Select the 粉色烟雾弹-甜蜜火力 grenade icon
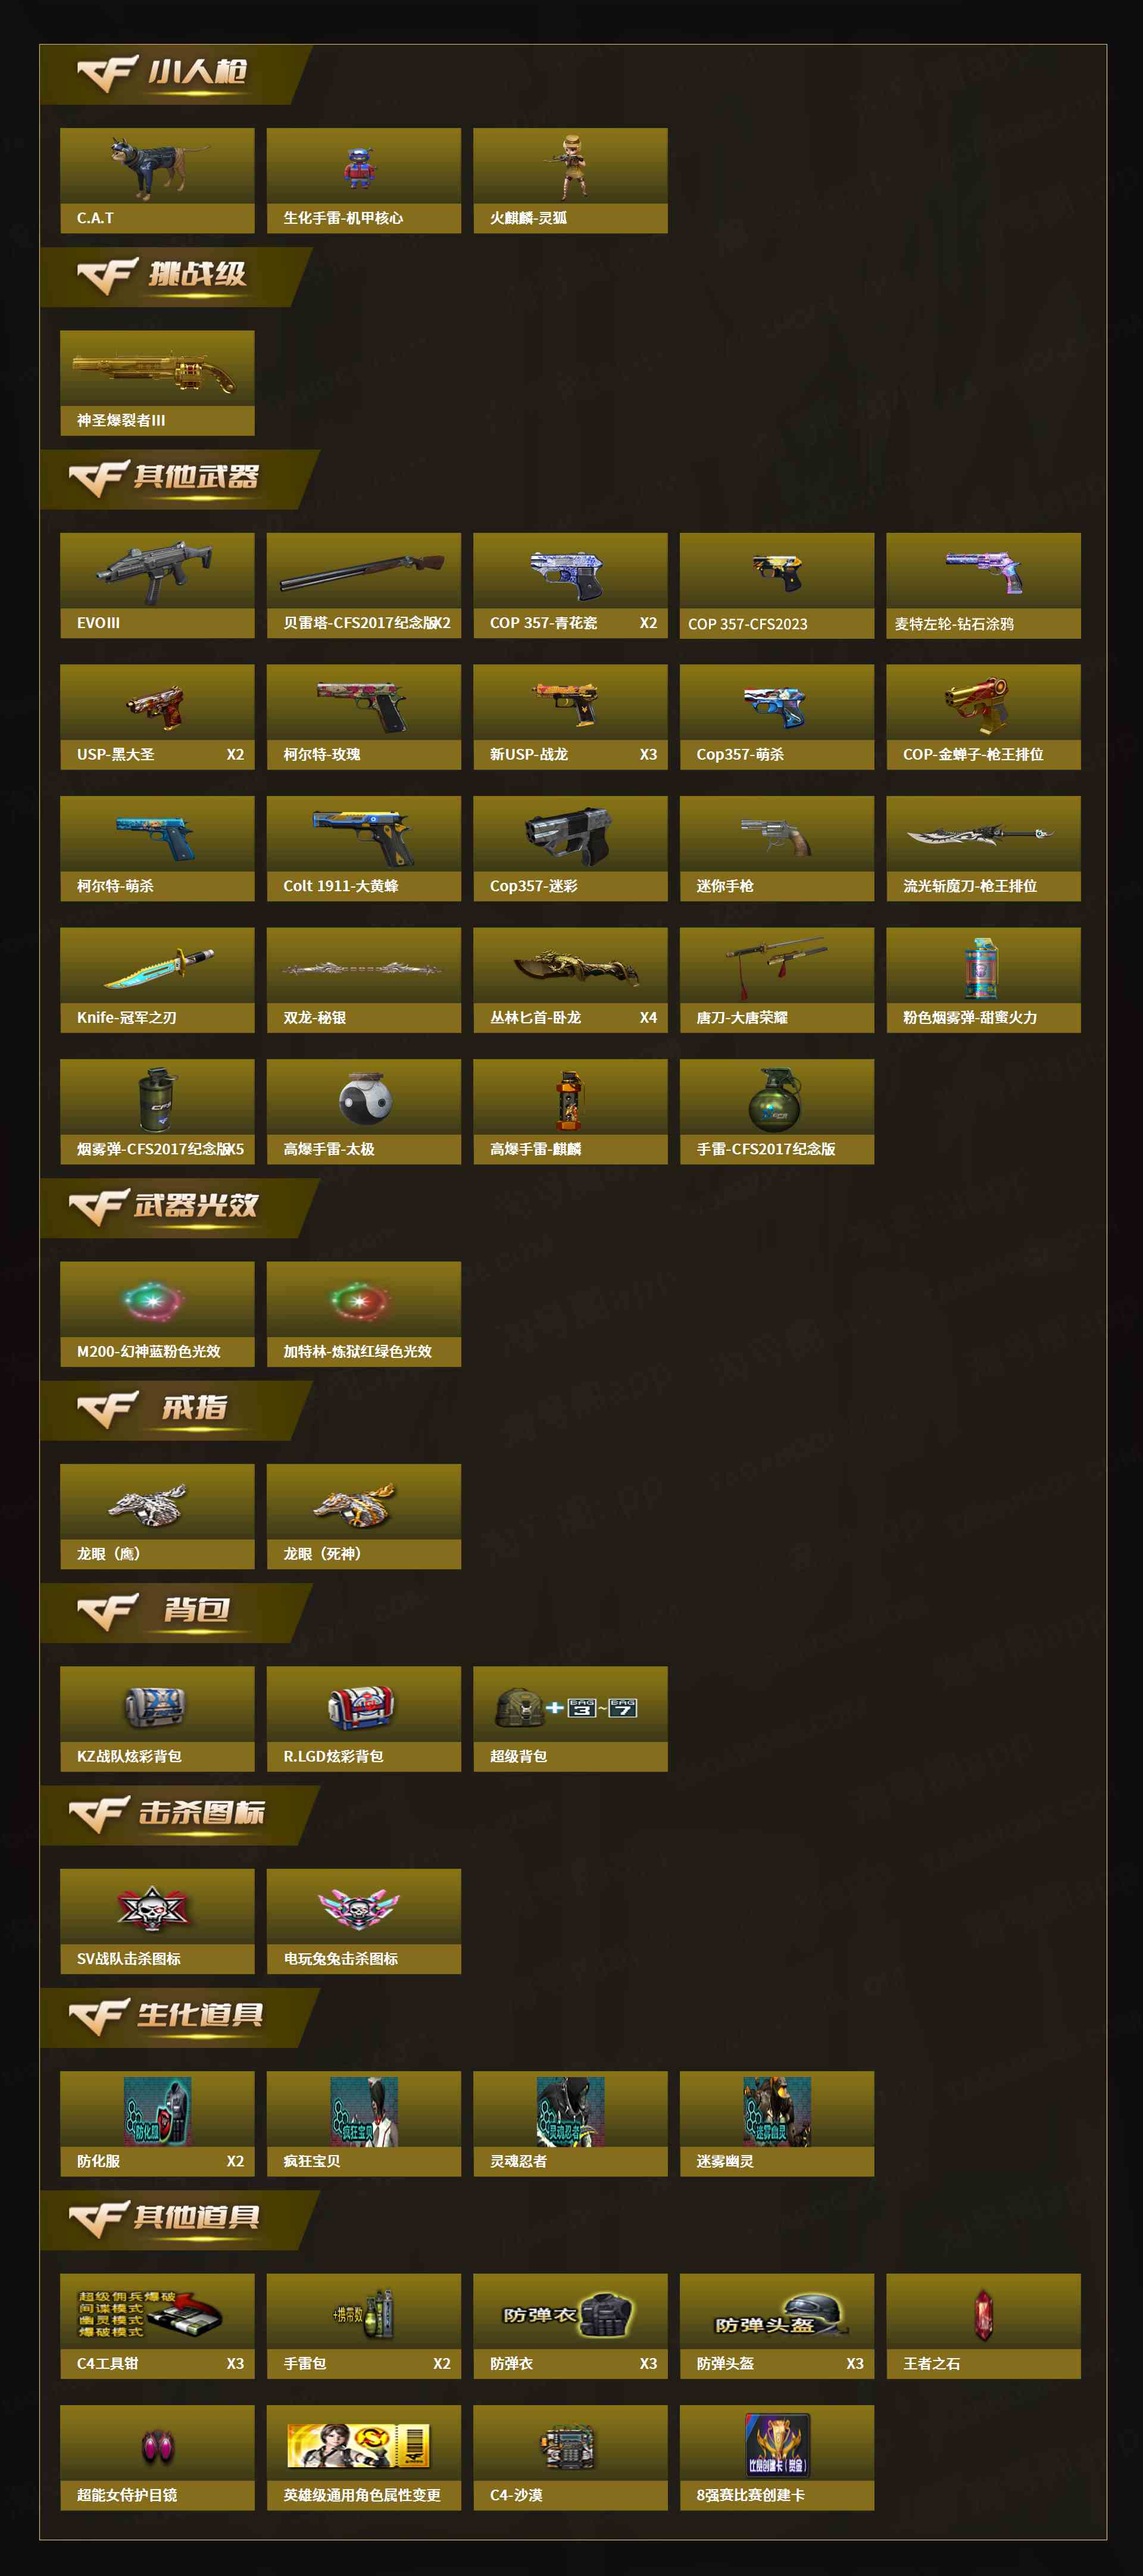 point(982,967)
